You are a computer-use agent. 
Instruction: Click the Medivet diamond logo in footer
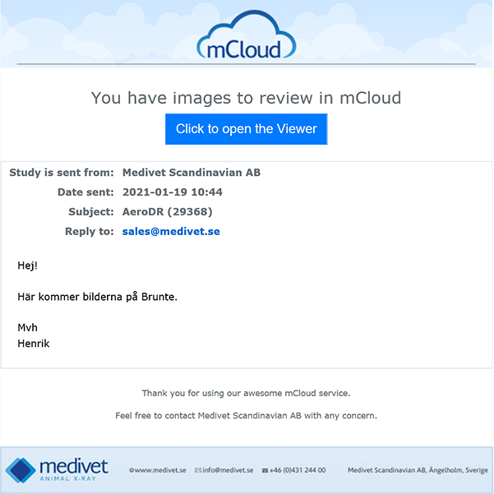point(21,470)
